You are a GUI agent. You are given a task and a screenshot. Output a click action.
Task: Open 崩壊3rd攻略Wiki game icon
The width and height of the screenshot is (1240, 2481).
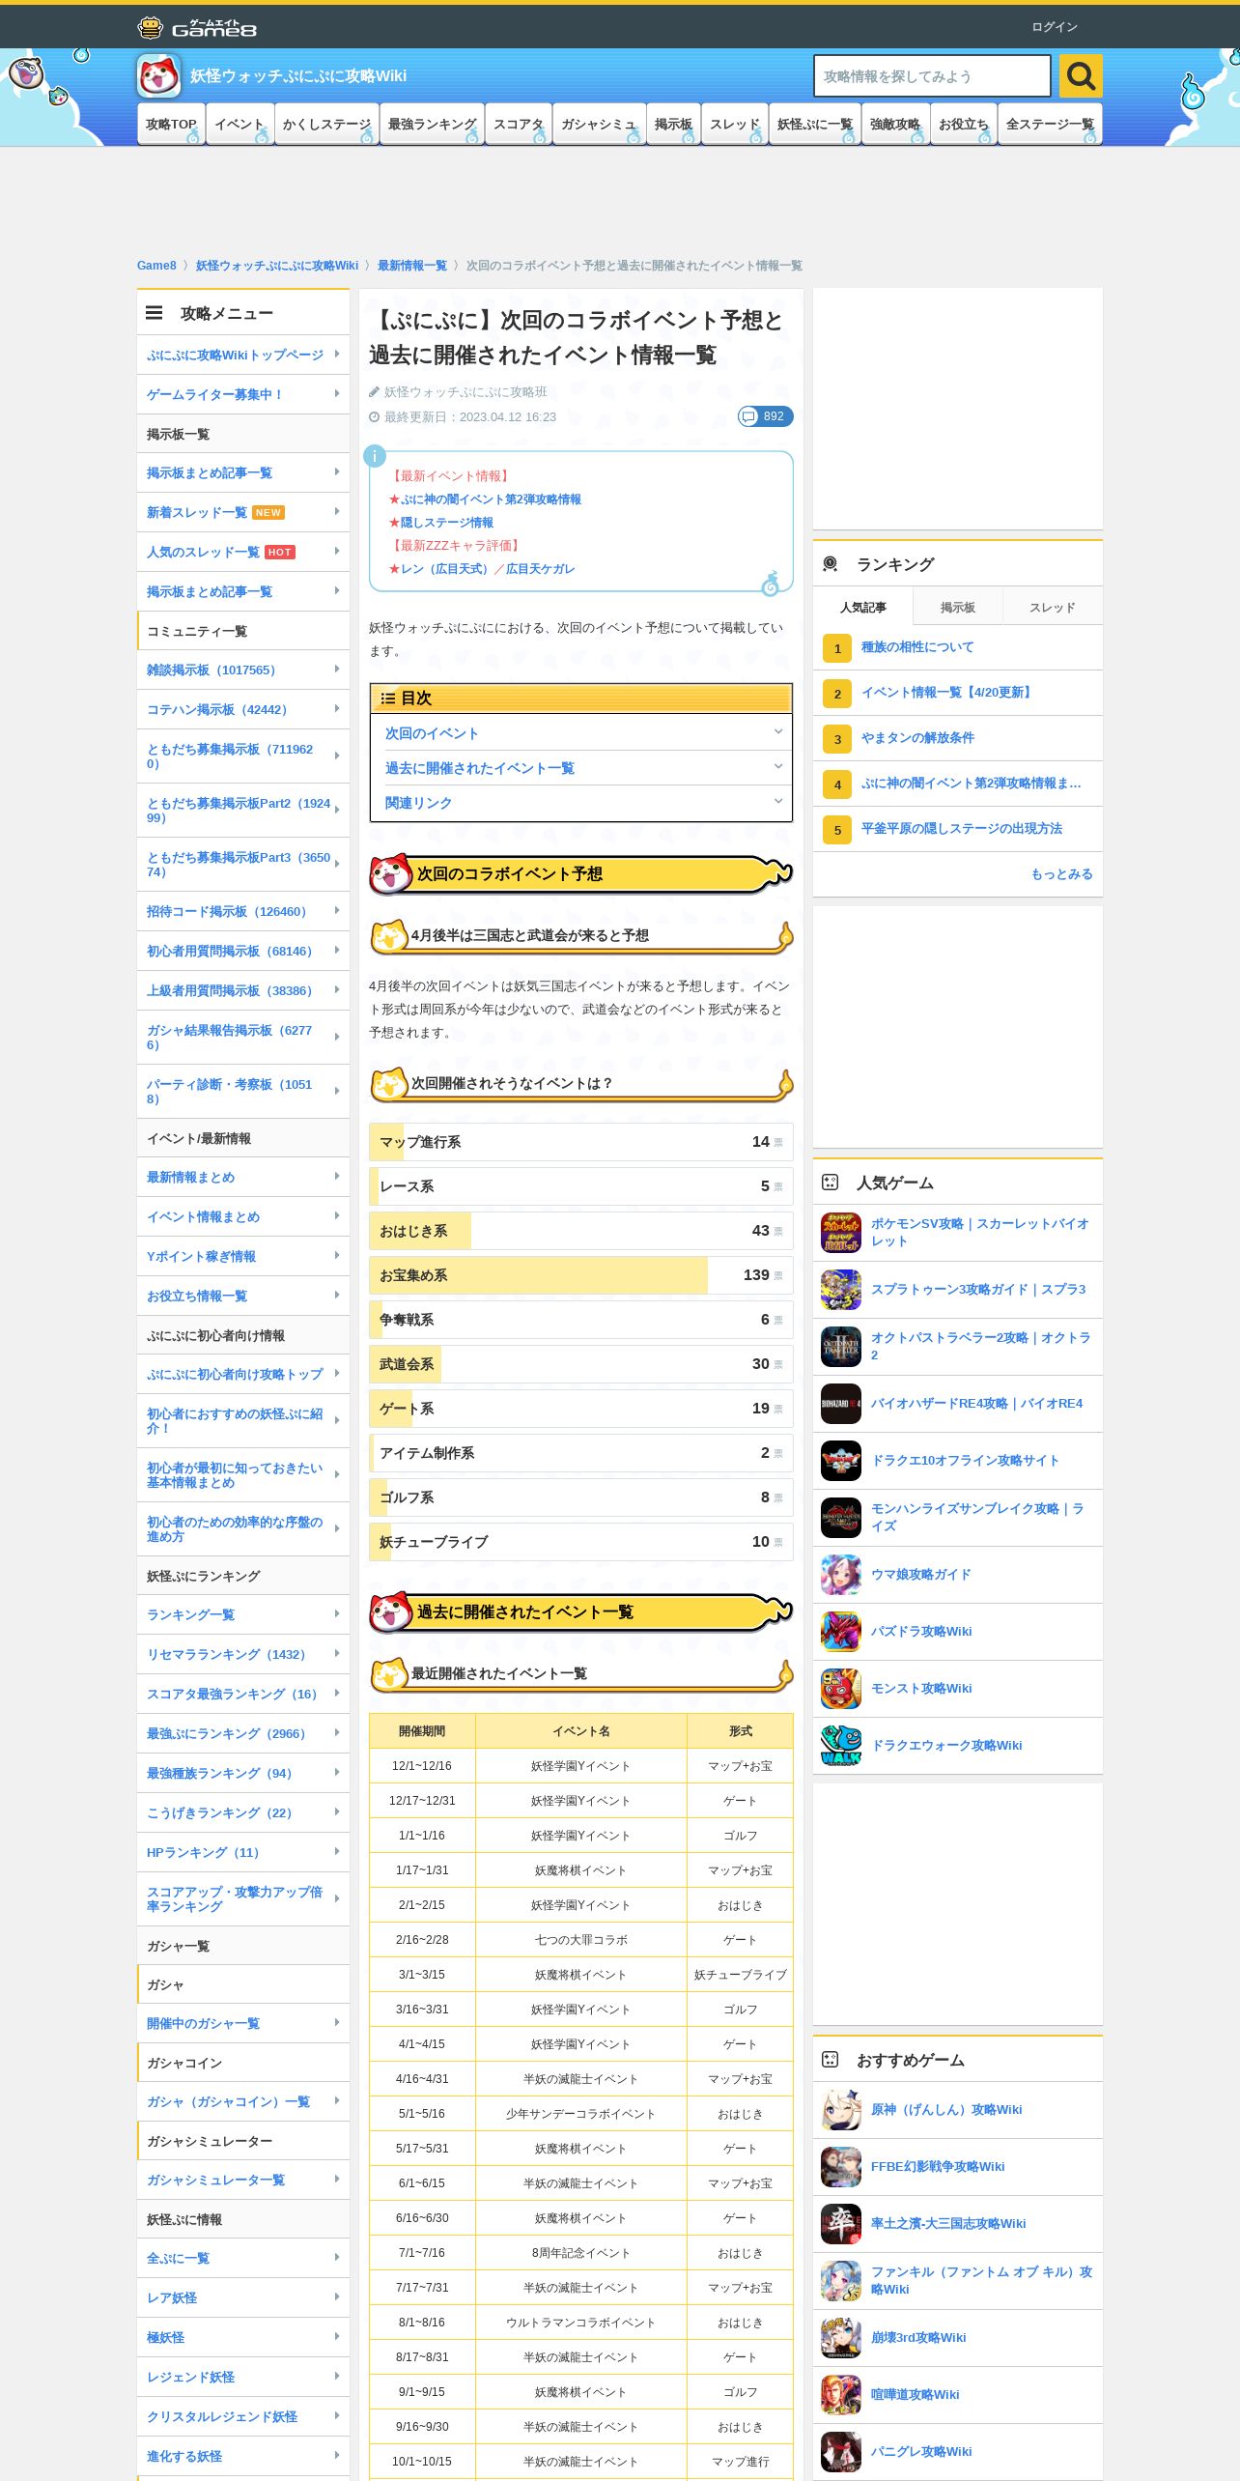(x=841, y=2337)
